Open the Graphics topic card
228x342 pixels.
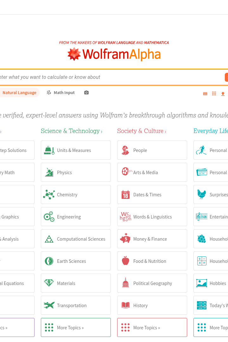[x=17, y=217]
